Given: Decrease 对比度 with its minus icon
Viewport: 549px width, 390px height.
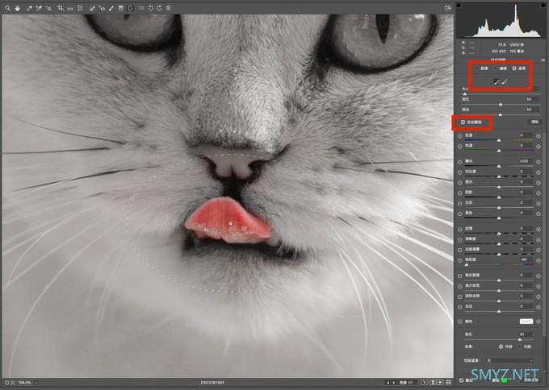Looking at the screenshot, I should point(459,172).
